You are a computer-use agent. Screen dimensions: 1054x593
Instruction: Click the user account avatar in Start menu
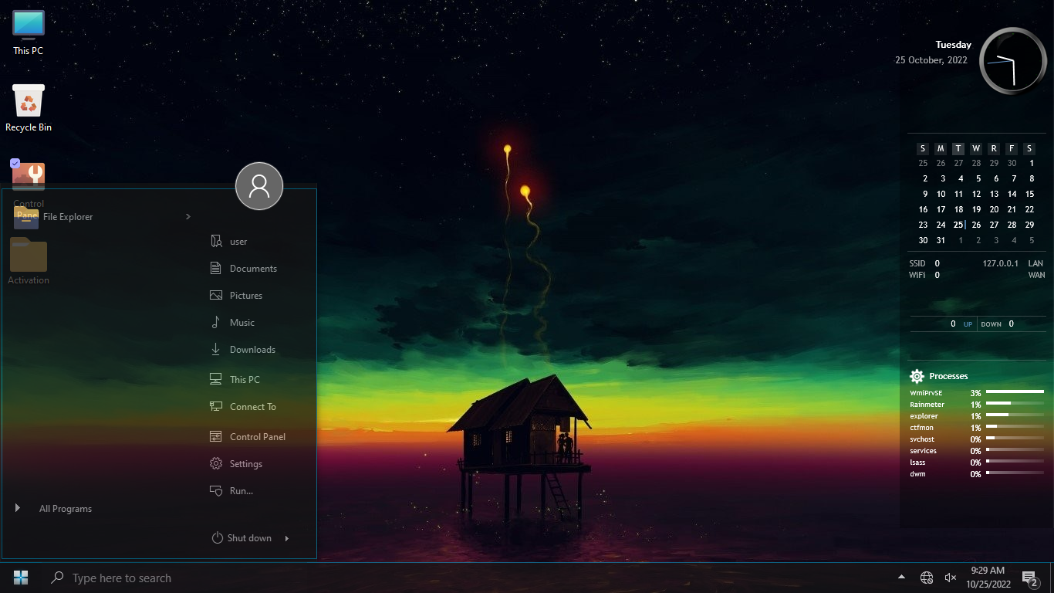click(x=259, y=186)
